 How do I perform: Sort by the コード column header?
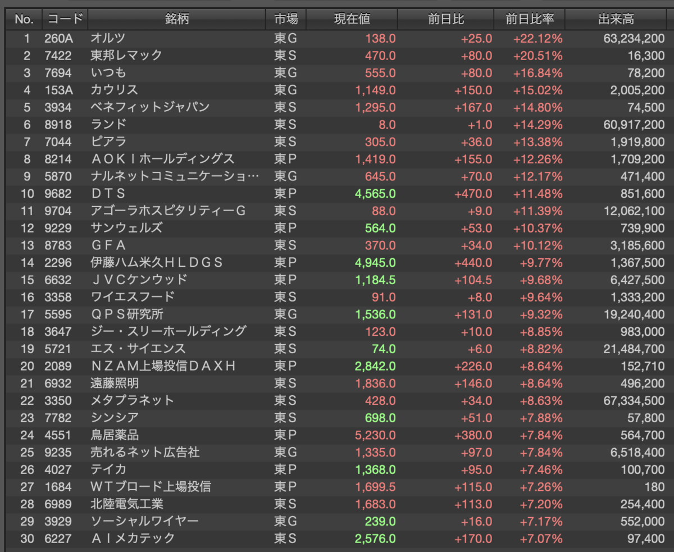[65, 19]
